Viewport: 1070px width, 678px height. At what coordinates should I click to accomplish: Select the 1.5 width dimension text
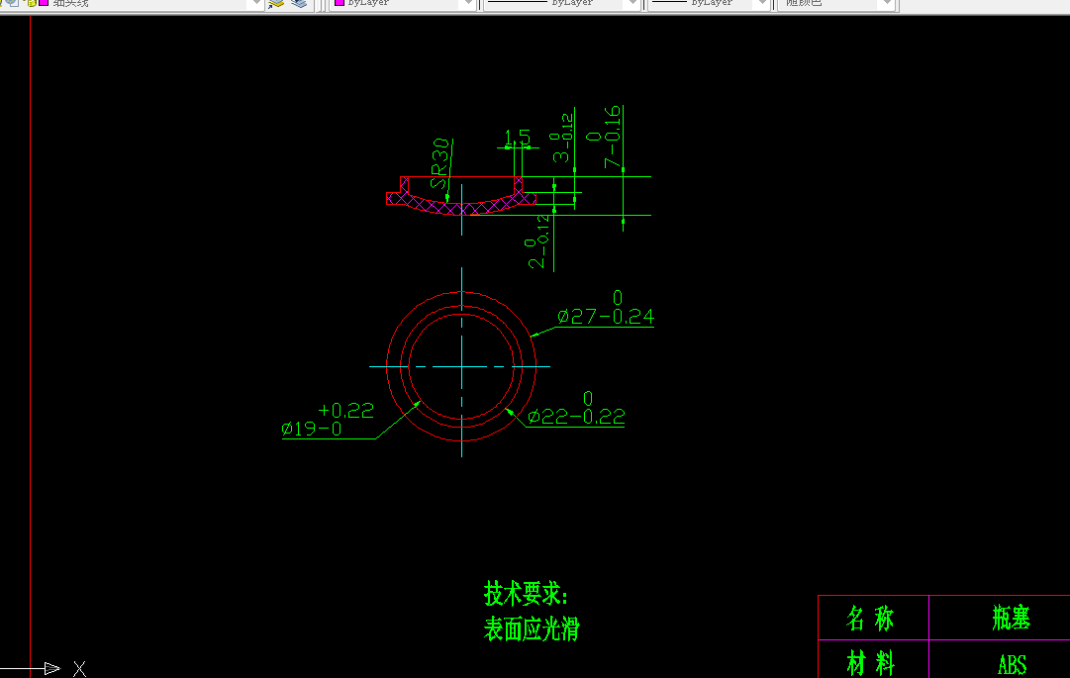(x=517, y=138)
